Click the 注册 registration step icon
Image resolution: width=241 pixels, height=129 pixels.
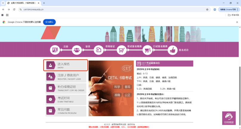pos(55,49)
